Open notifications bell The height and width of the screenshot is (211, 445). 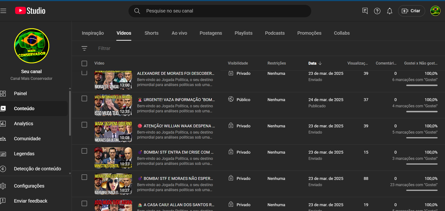coord(390,11)
